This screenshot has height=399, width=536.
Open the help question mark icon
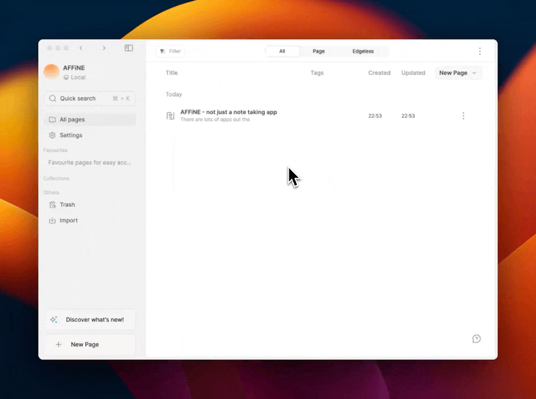point(476,339)
